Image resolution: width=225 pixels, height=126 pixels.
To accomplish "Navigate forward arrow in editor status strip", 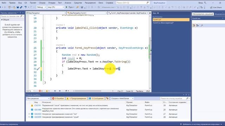I will click(59, 91).
